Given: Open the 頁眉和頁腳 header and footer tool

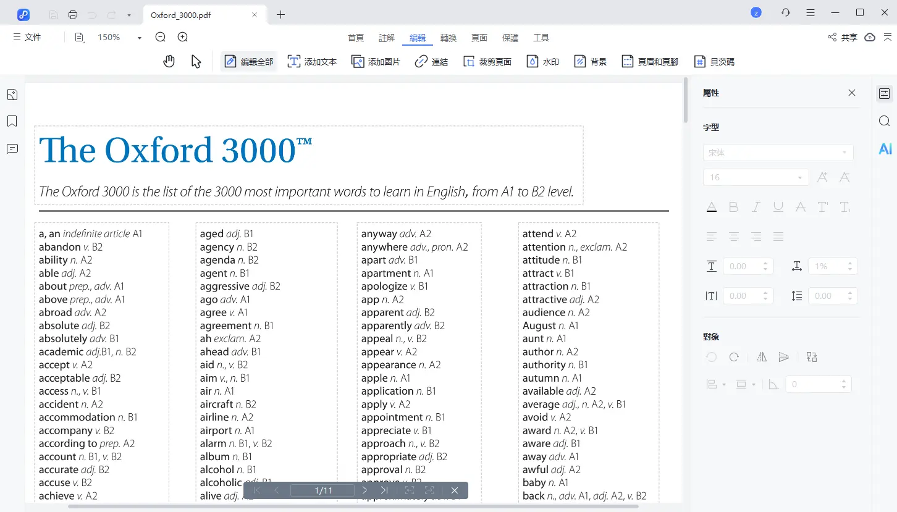Looking at the screenshot, I should tap(650, 61).
